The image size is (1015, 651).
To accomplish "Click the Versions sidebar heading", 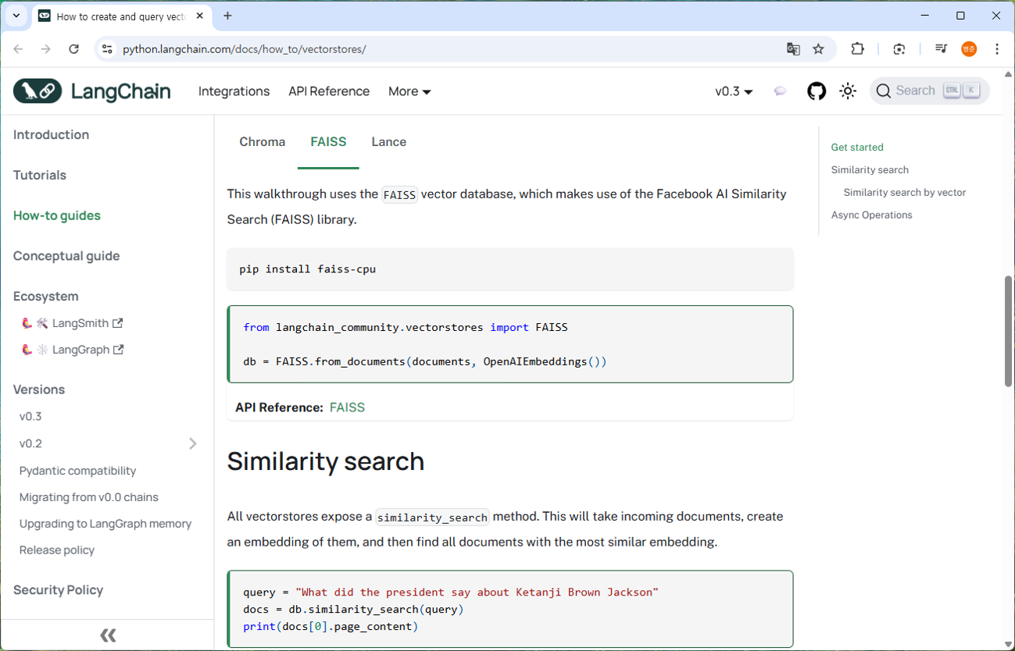I will [39, 390].
